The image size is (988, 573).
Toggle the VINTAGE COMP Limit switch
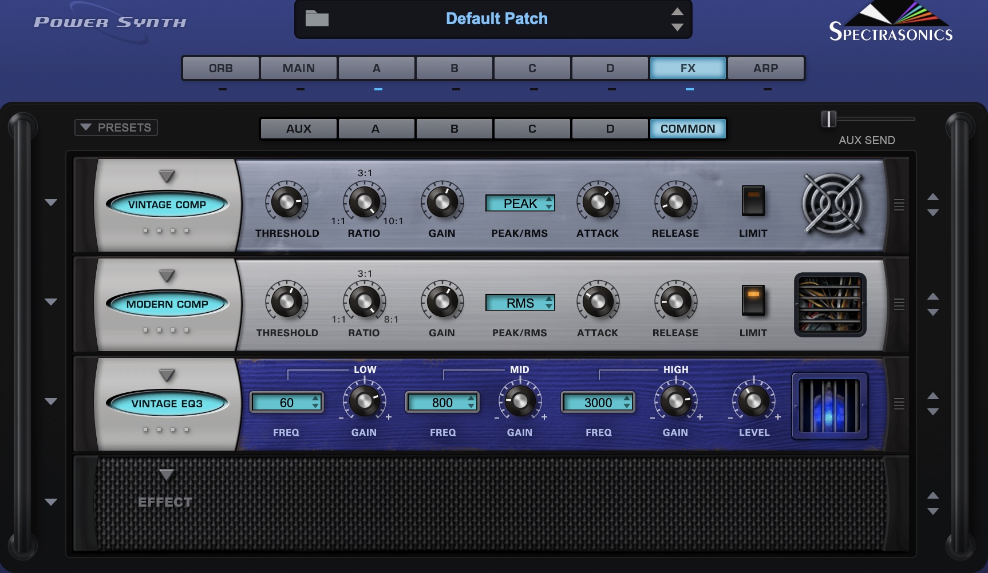tap(753, 201)
